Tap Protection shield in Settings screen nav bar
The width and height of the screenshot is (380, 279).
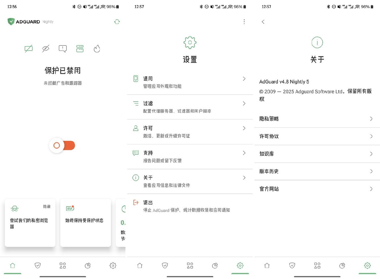coord(165,265)
